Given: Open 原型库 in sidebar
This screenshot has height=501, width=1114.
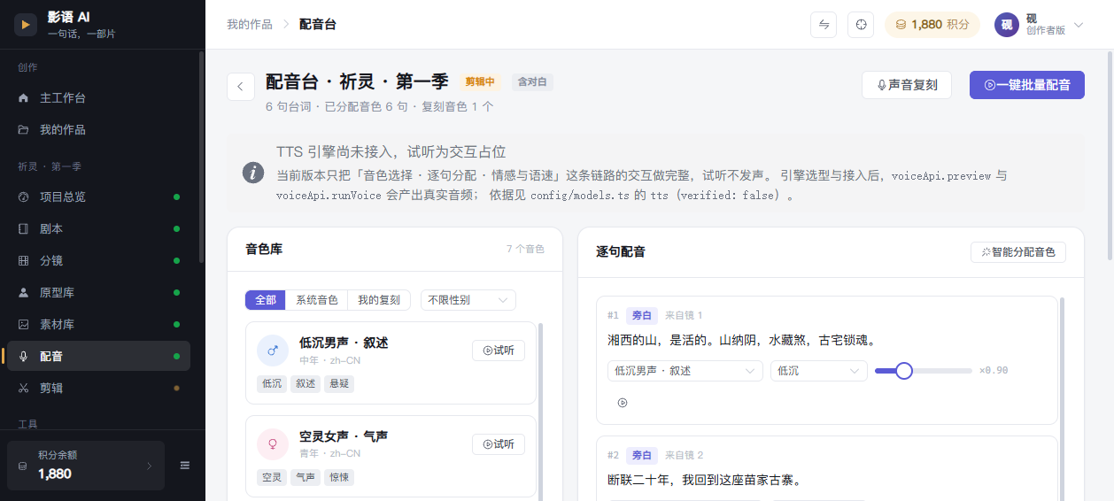Looking at the screenshot, I should 98,292.
